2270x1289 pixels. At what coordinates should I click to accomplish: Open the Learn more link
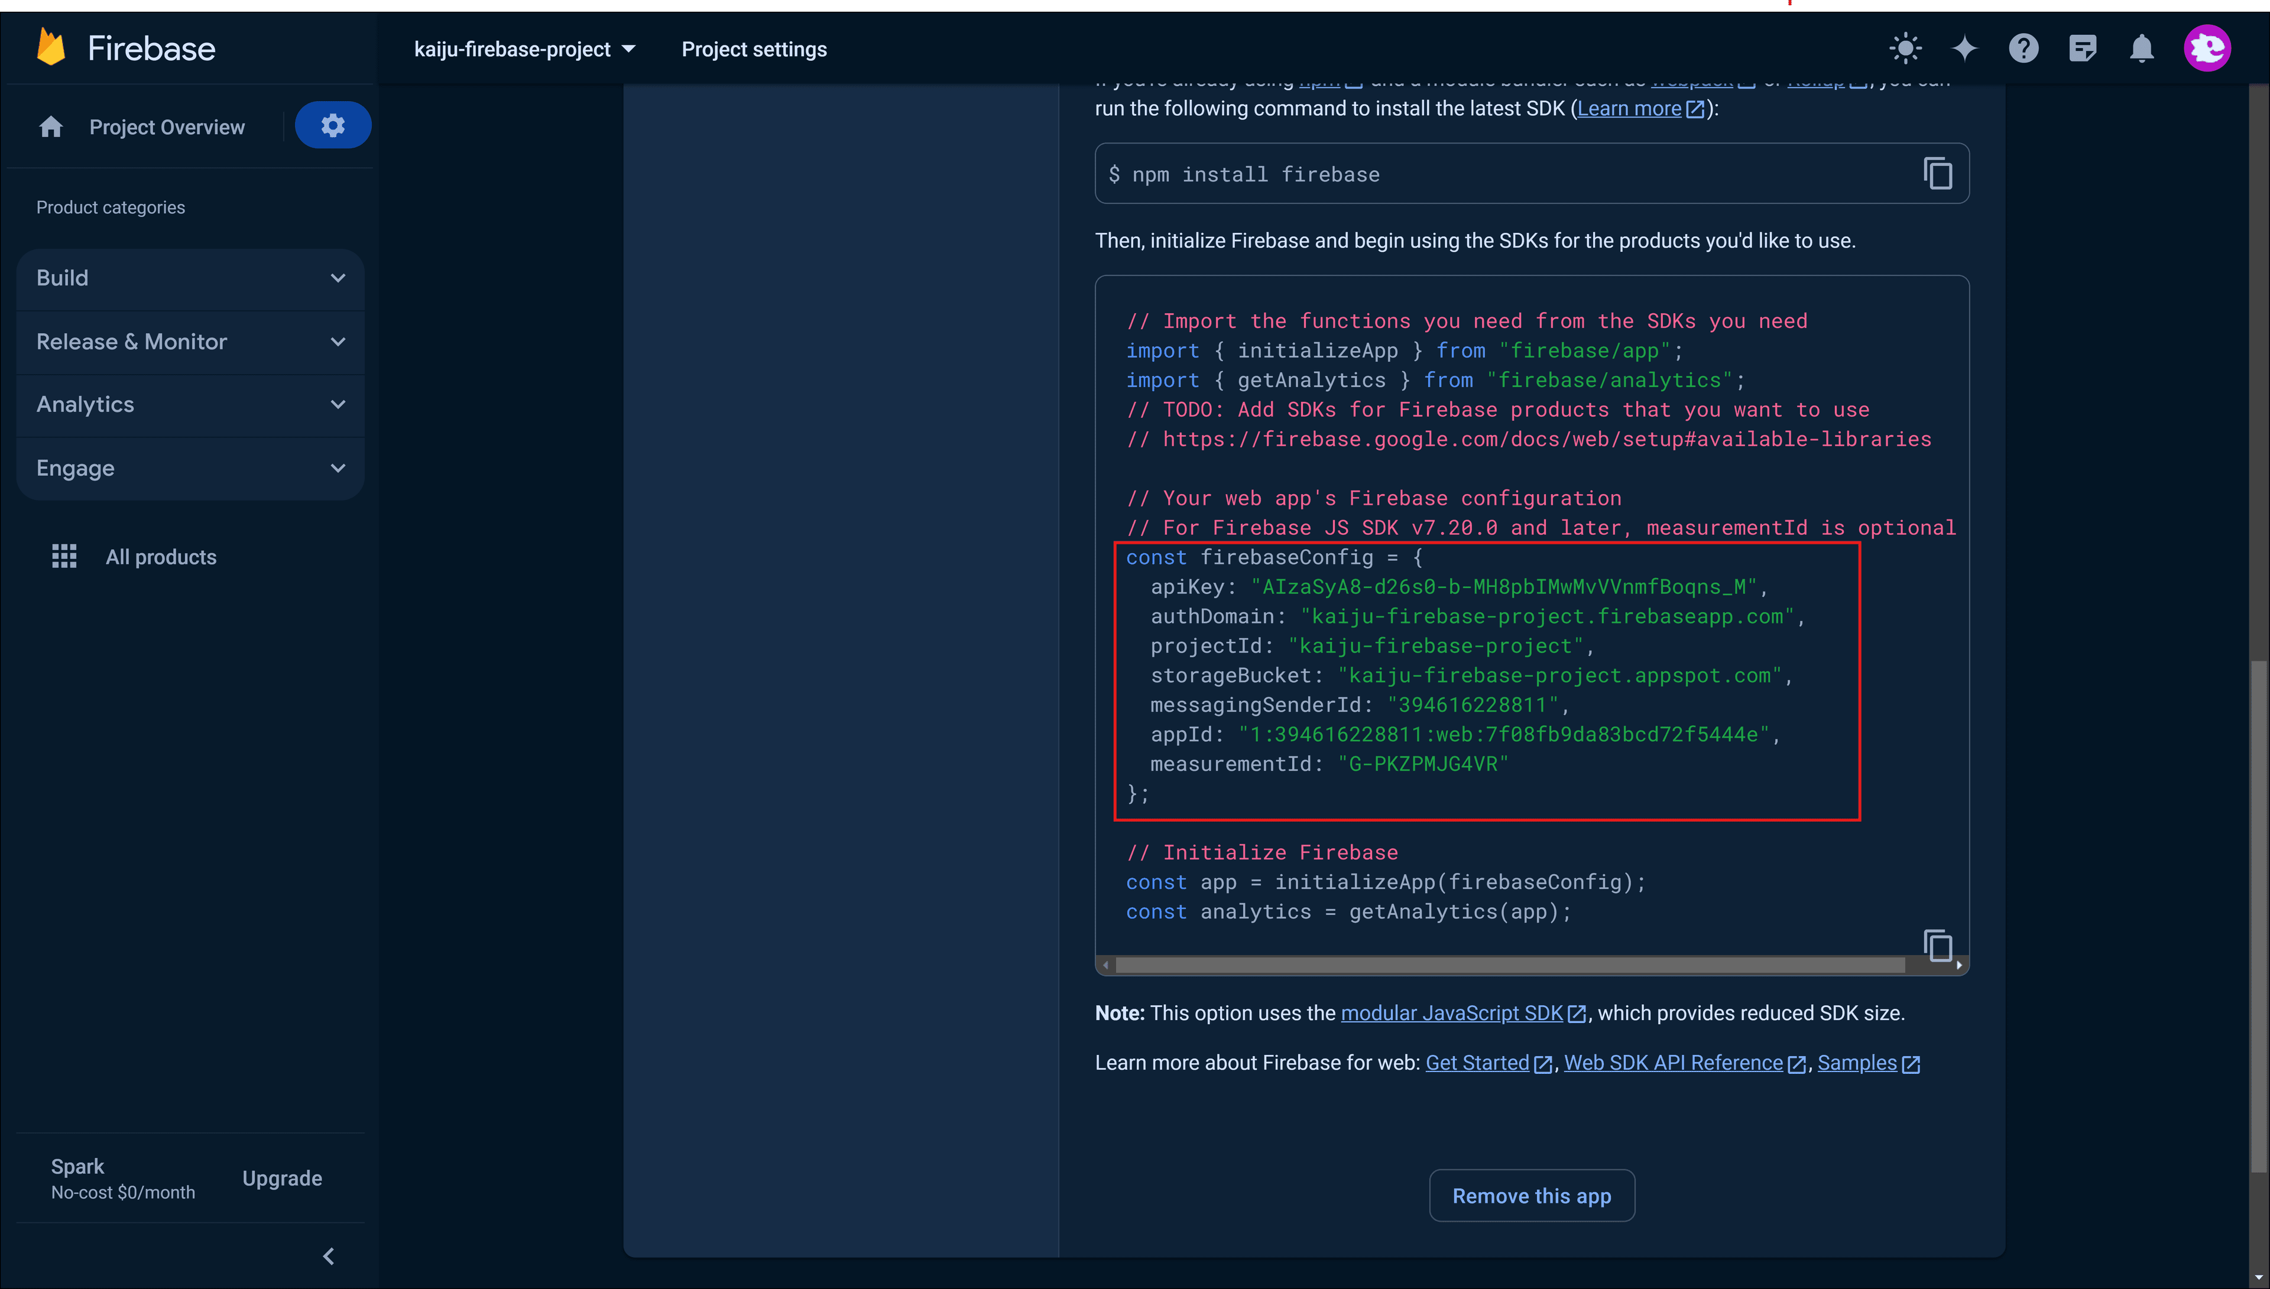click(1640, 109)
